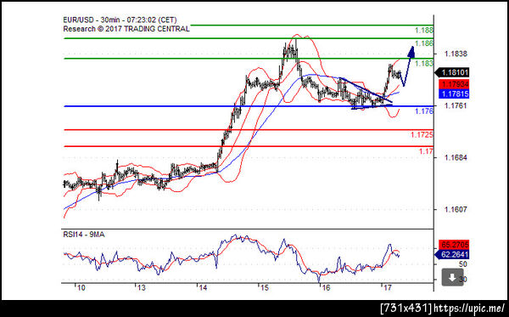Select the 1.188 resistance level label
The width and height of the screenshot is (509, 317).
point(424,31)
